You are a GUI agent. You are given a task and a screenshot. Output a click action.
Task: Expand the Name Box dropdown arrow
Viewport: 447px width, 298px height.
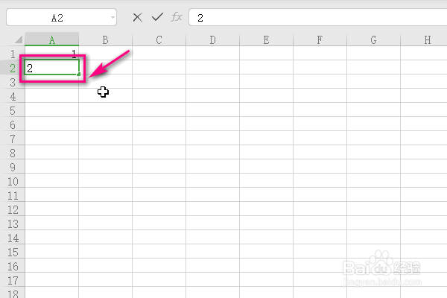click(112, 18)
